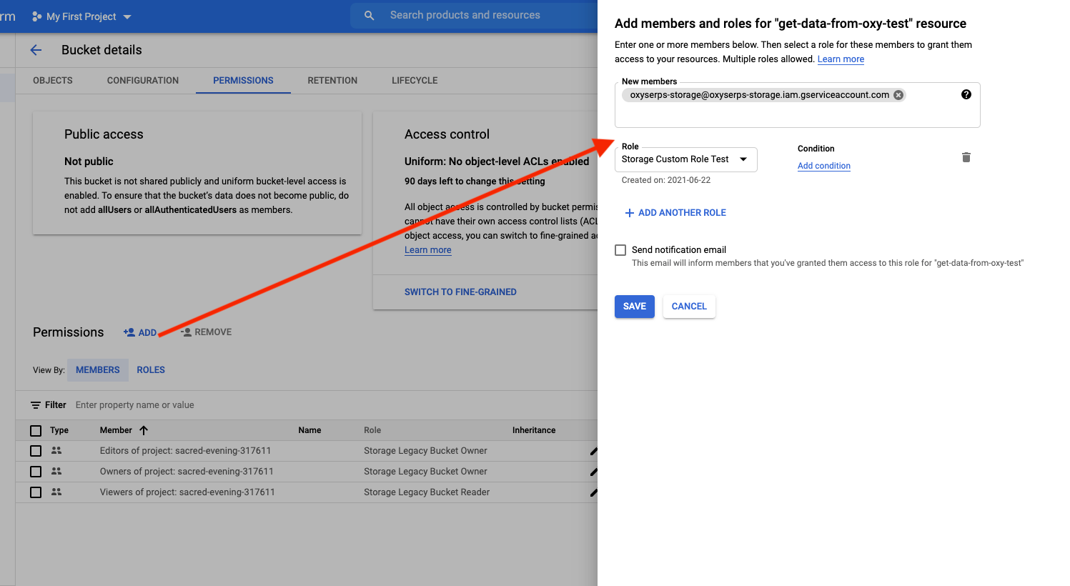Click the Add condition link

[823, 166]
